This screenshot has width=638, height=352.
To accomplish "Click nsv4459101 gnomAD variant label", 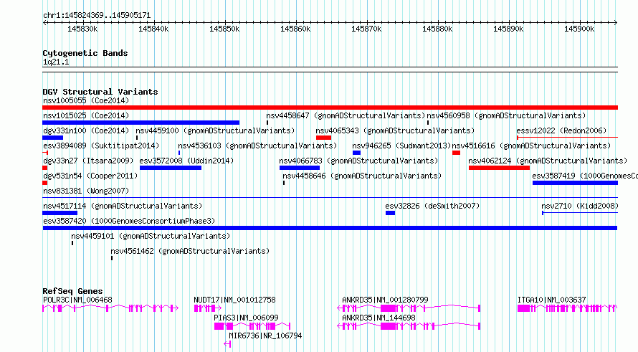I will point(151,236).
